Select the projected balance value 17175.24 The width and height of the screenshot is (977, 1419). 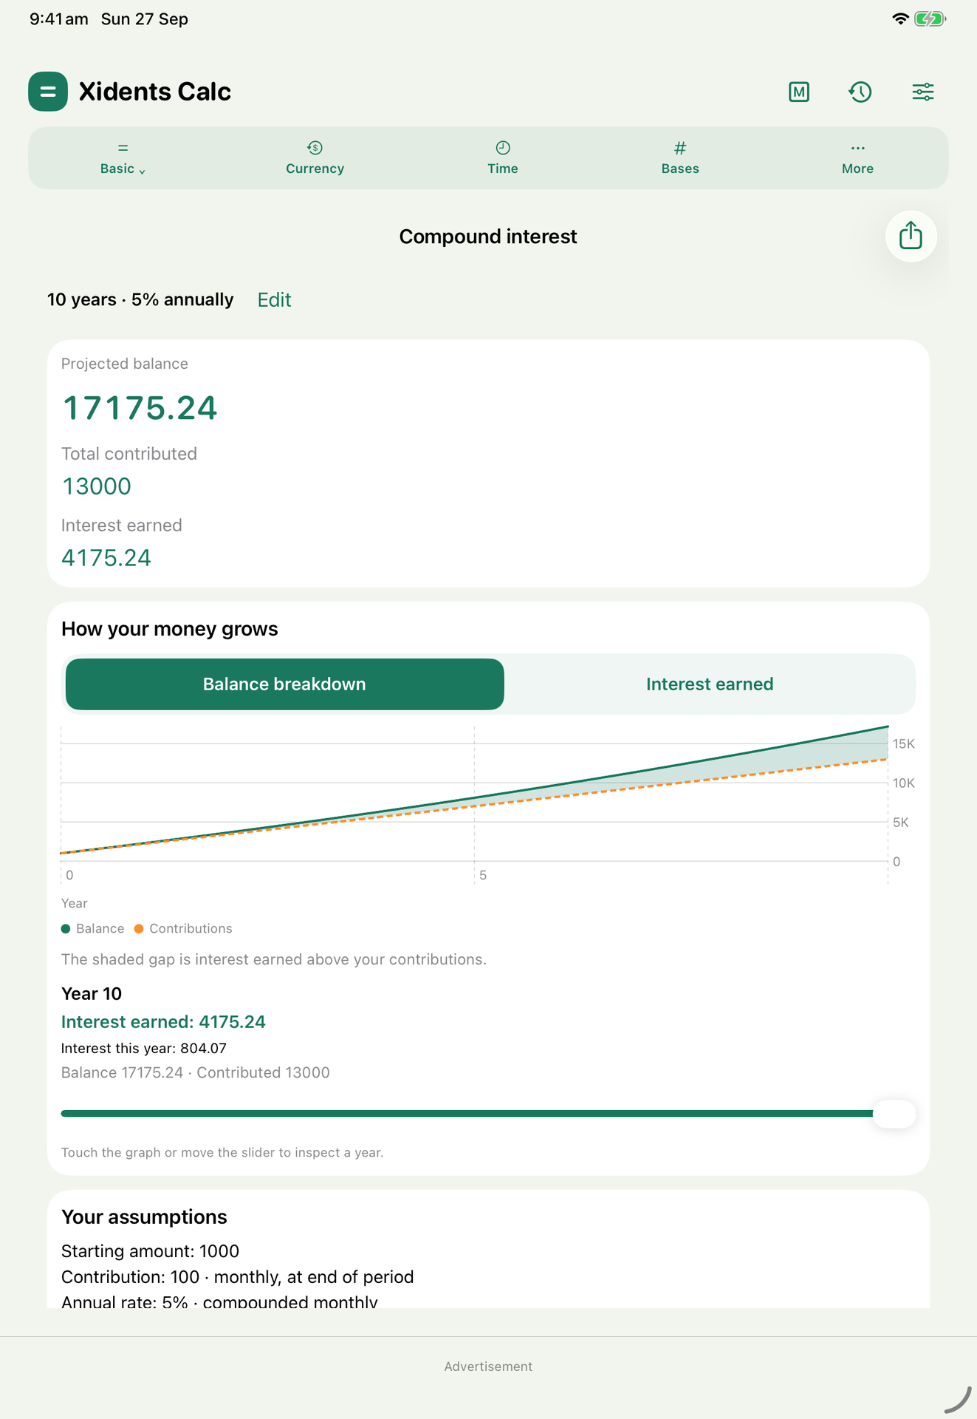pyautogui.click(x=140, y=408)
